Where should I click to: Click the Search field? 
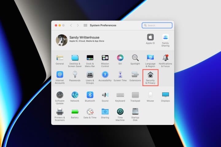click(x=157, y=25)
